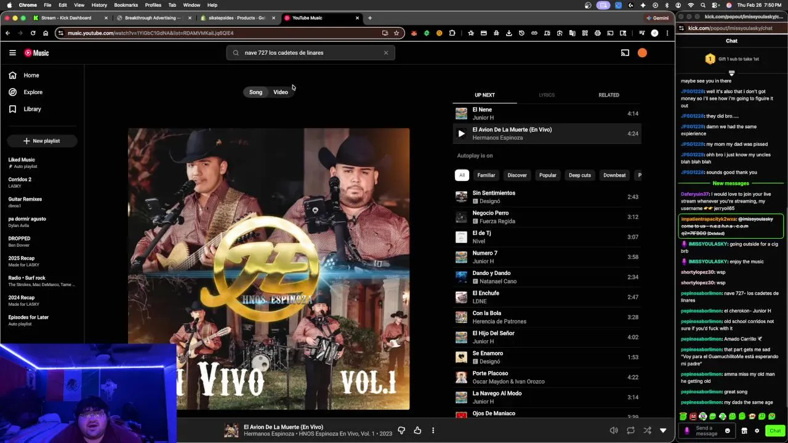
Task: Open the Apple menu
Action: pos(9,5)
